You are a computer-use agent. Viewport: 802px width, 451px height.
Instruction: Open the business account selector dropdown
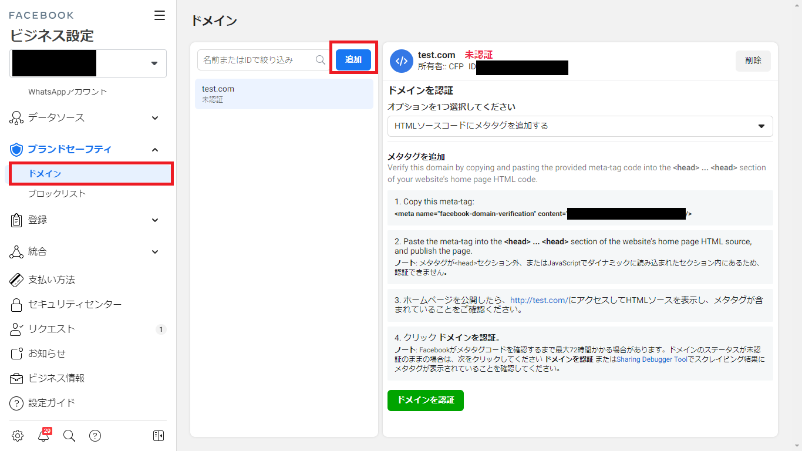click(x=88, y=63)
